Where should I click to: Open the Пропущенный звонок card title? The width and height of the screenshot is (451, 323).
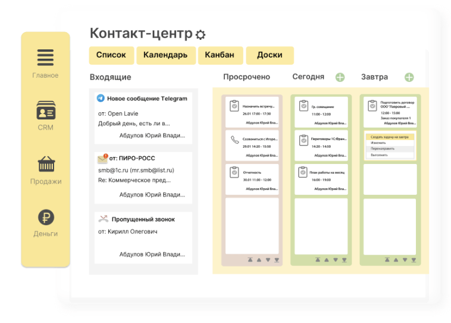(143, 219)
